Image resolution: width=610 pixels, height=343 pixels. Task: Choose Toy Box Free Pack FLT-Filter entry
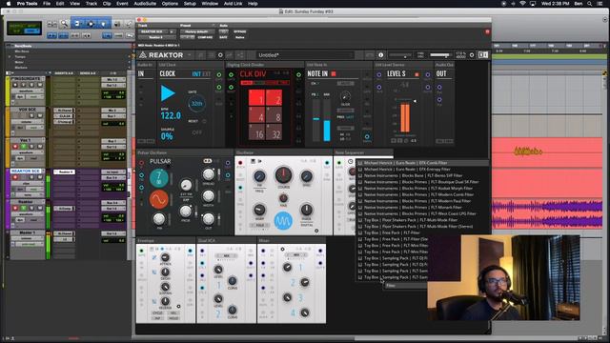point(392,232)
